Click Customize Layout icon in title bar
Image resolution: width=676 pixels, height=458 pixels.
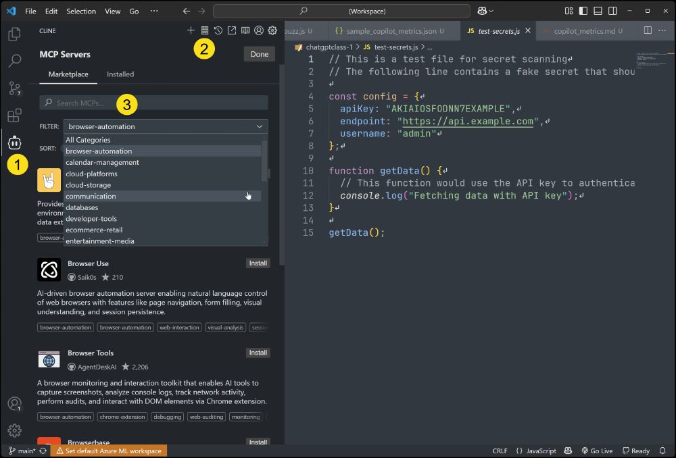(x=569, y=11)
